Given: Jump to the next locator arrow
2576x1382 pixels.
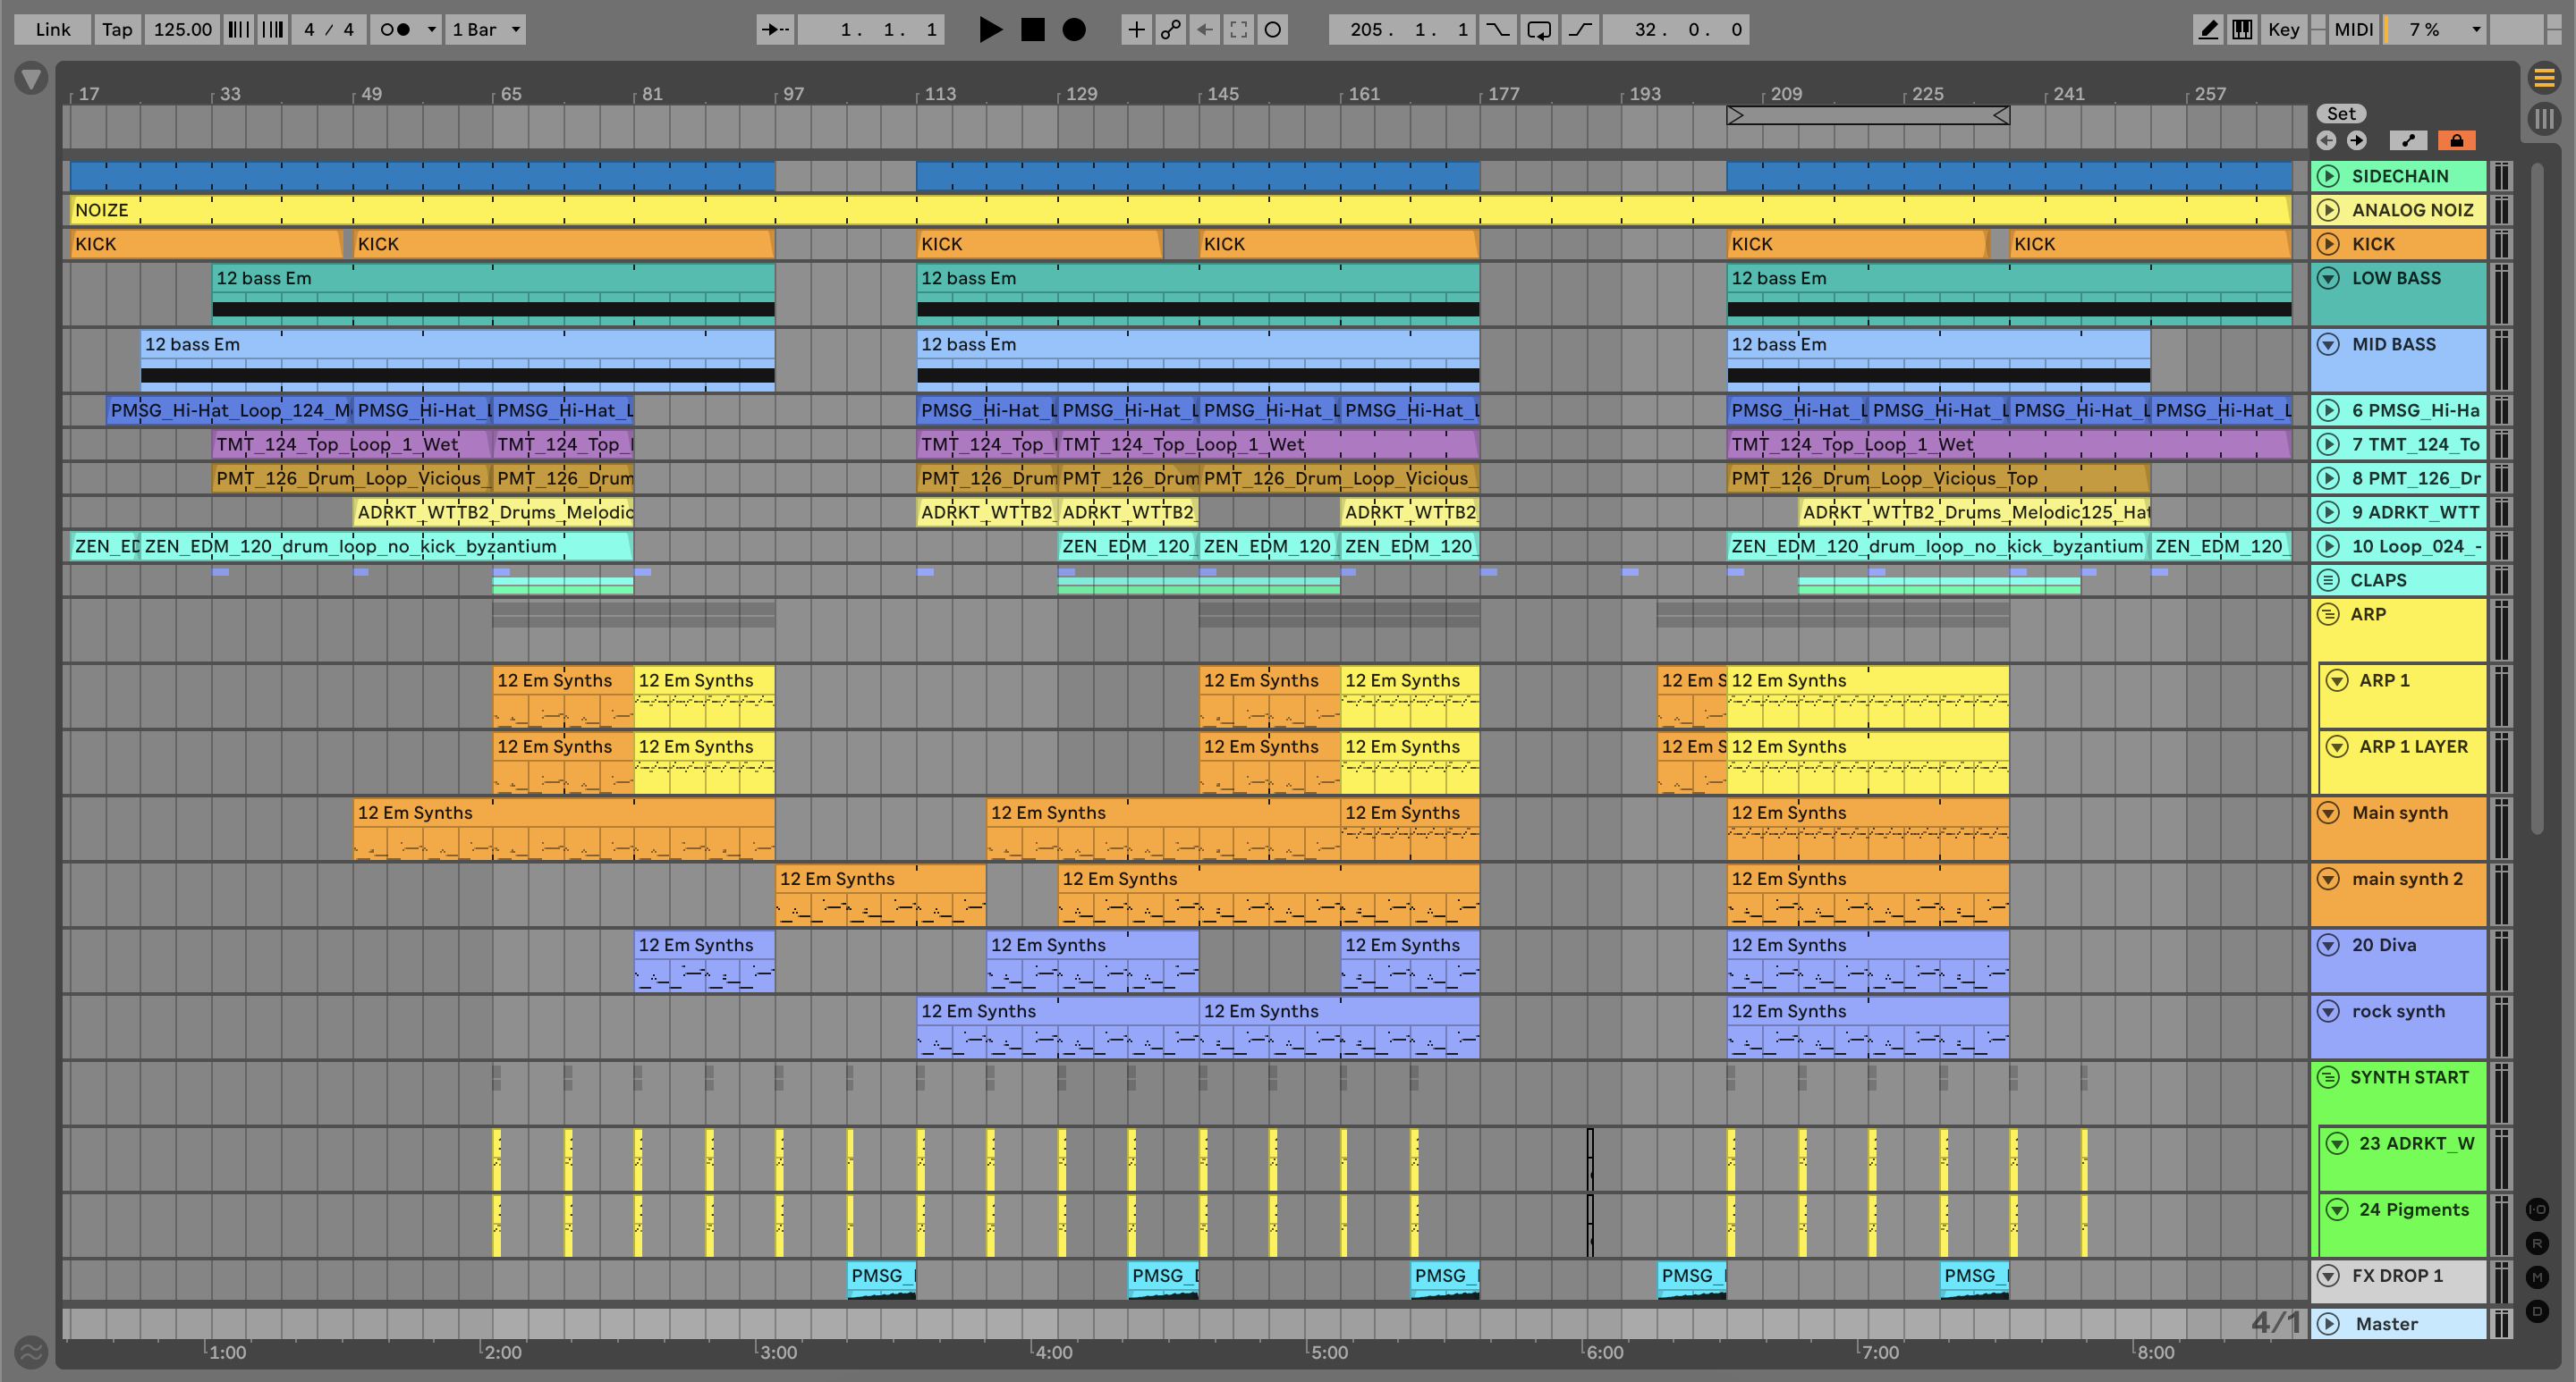Looking at the screenshot, I should click(x=2357, y=141).
